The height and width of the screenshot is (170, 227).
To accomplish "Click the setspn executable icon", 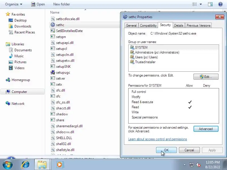I will (53, 37).
